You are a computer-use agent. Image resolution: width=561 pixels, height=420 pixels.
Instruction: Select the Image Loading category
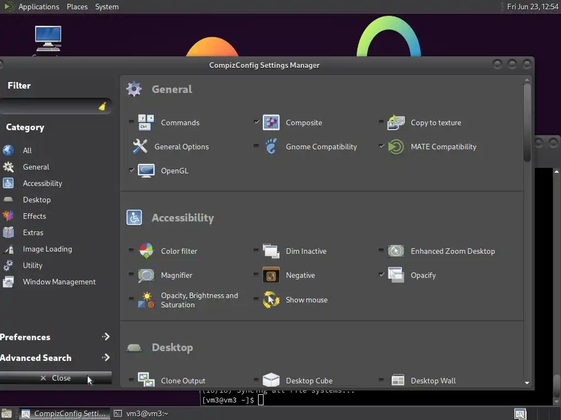pyautogui.click(x=47, y=249)
